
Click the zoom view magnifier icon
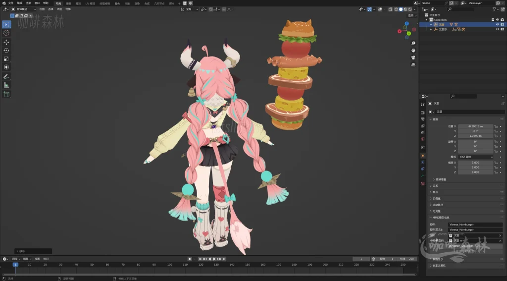(413, 43)
